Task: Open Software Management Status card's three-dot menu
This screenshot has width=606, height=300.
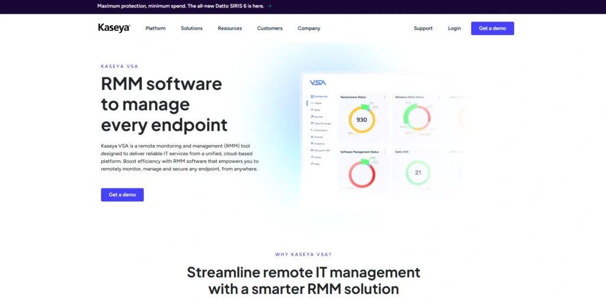Action: point(384,152)
